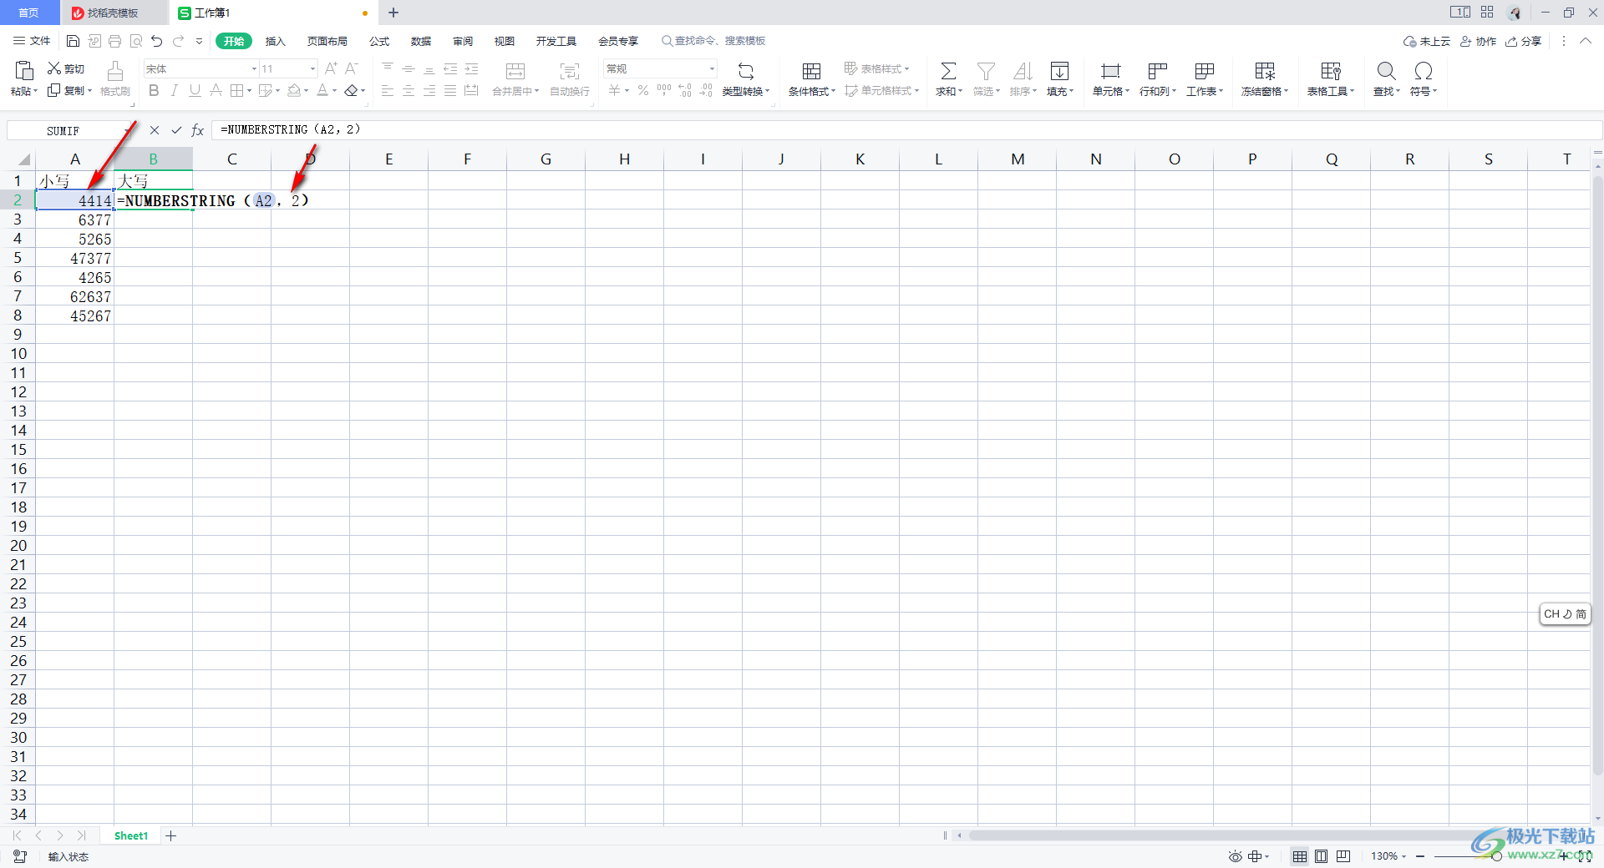Expand the Conditional Formatting (条件格式) dropdown
Screen dimensions: 1604x868
(833, 92)
